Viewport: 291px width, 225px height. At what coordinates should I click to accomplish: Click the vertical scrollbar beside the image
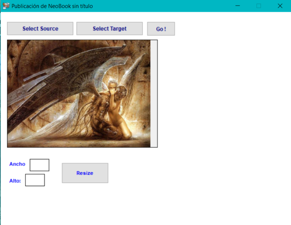pyautogui.click(x=154, y=93)
